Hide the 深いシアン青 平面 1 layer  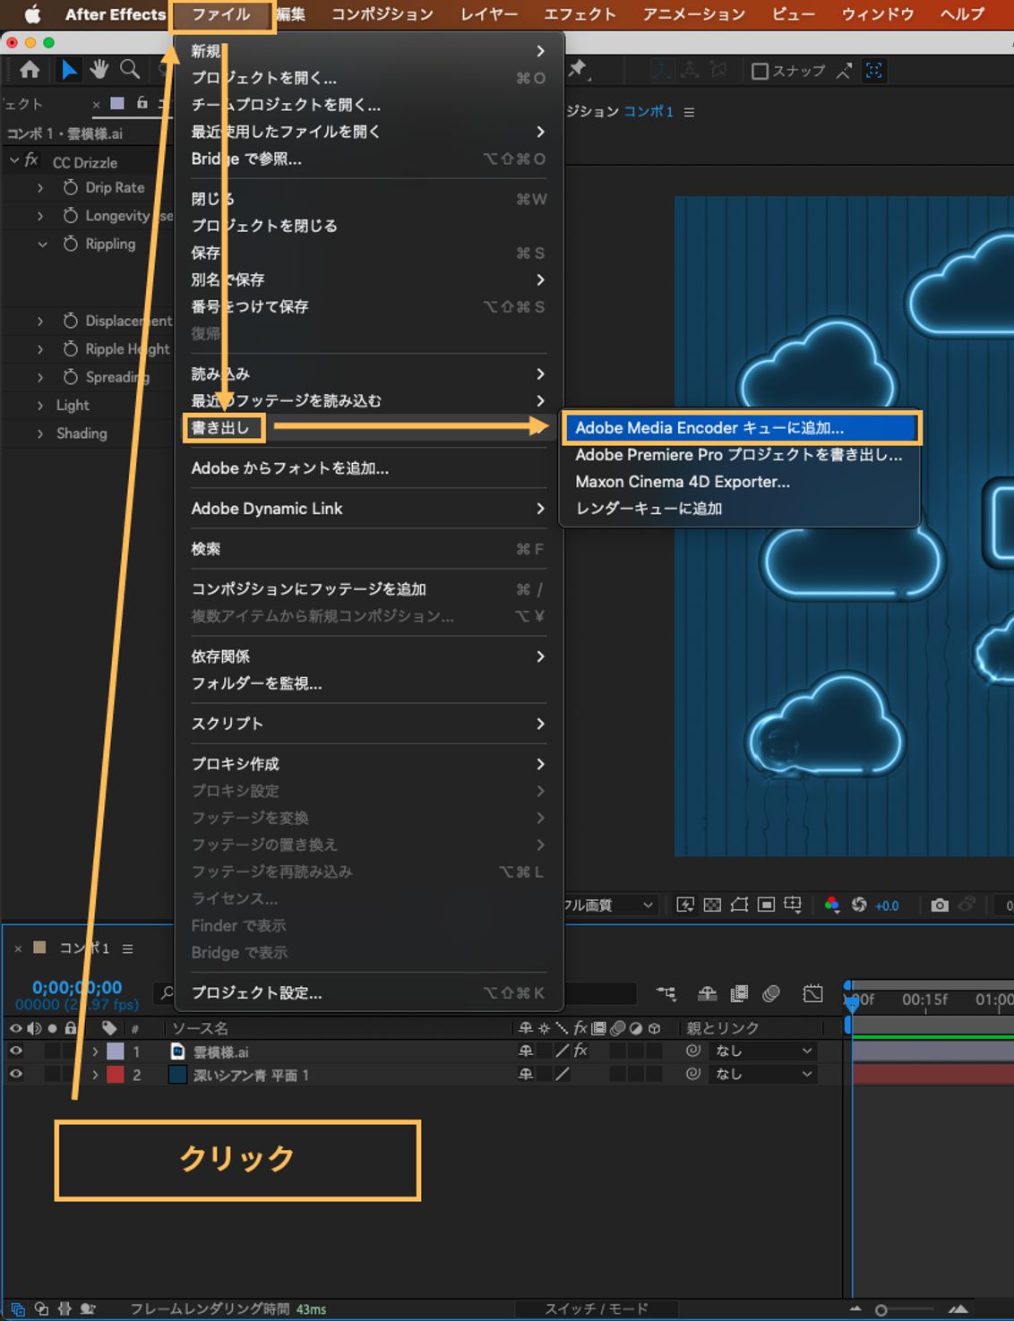tap(15, 1075)
